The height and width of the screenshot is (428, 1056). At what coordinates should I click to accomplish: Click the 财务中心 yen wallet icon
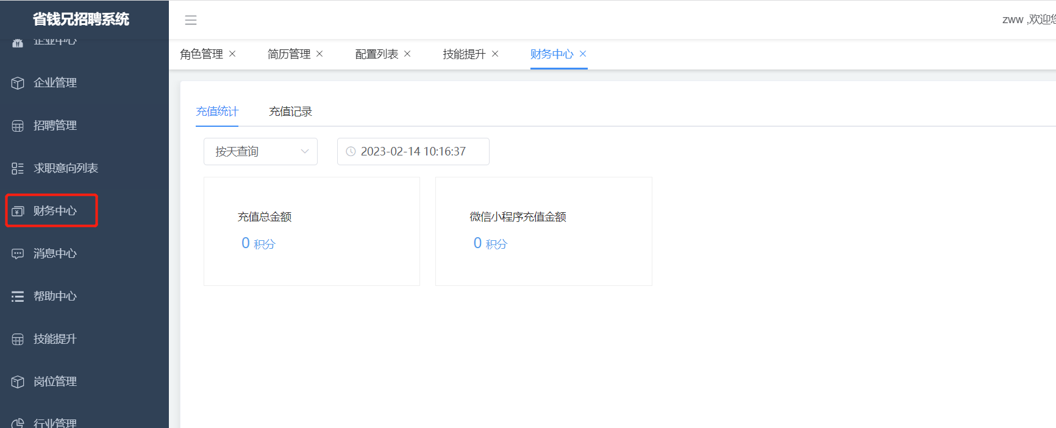pyautogui.click(x=18, y=211)
